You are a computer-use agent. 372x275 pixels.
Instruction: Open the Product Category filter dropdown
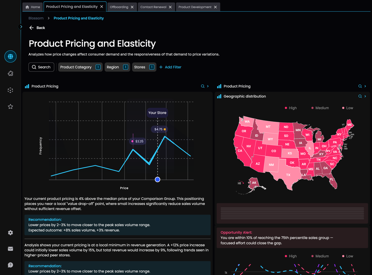click(80, 67)
